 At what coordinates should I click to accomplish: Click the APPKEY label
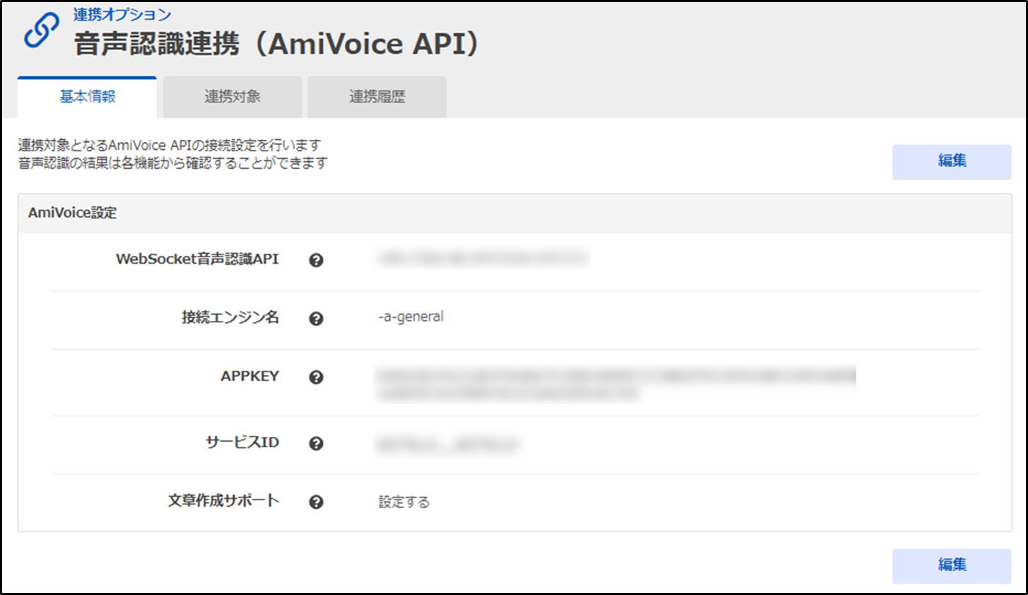click(x=249, y=376)
